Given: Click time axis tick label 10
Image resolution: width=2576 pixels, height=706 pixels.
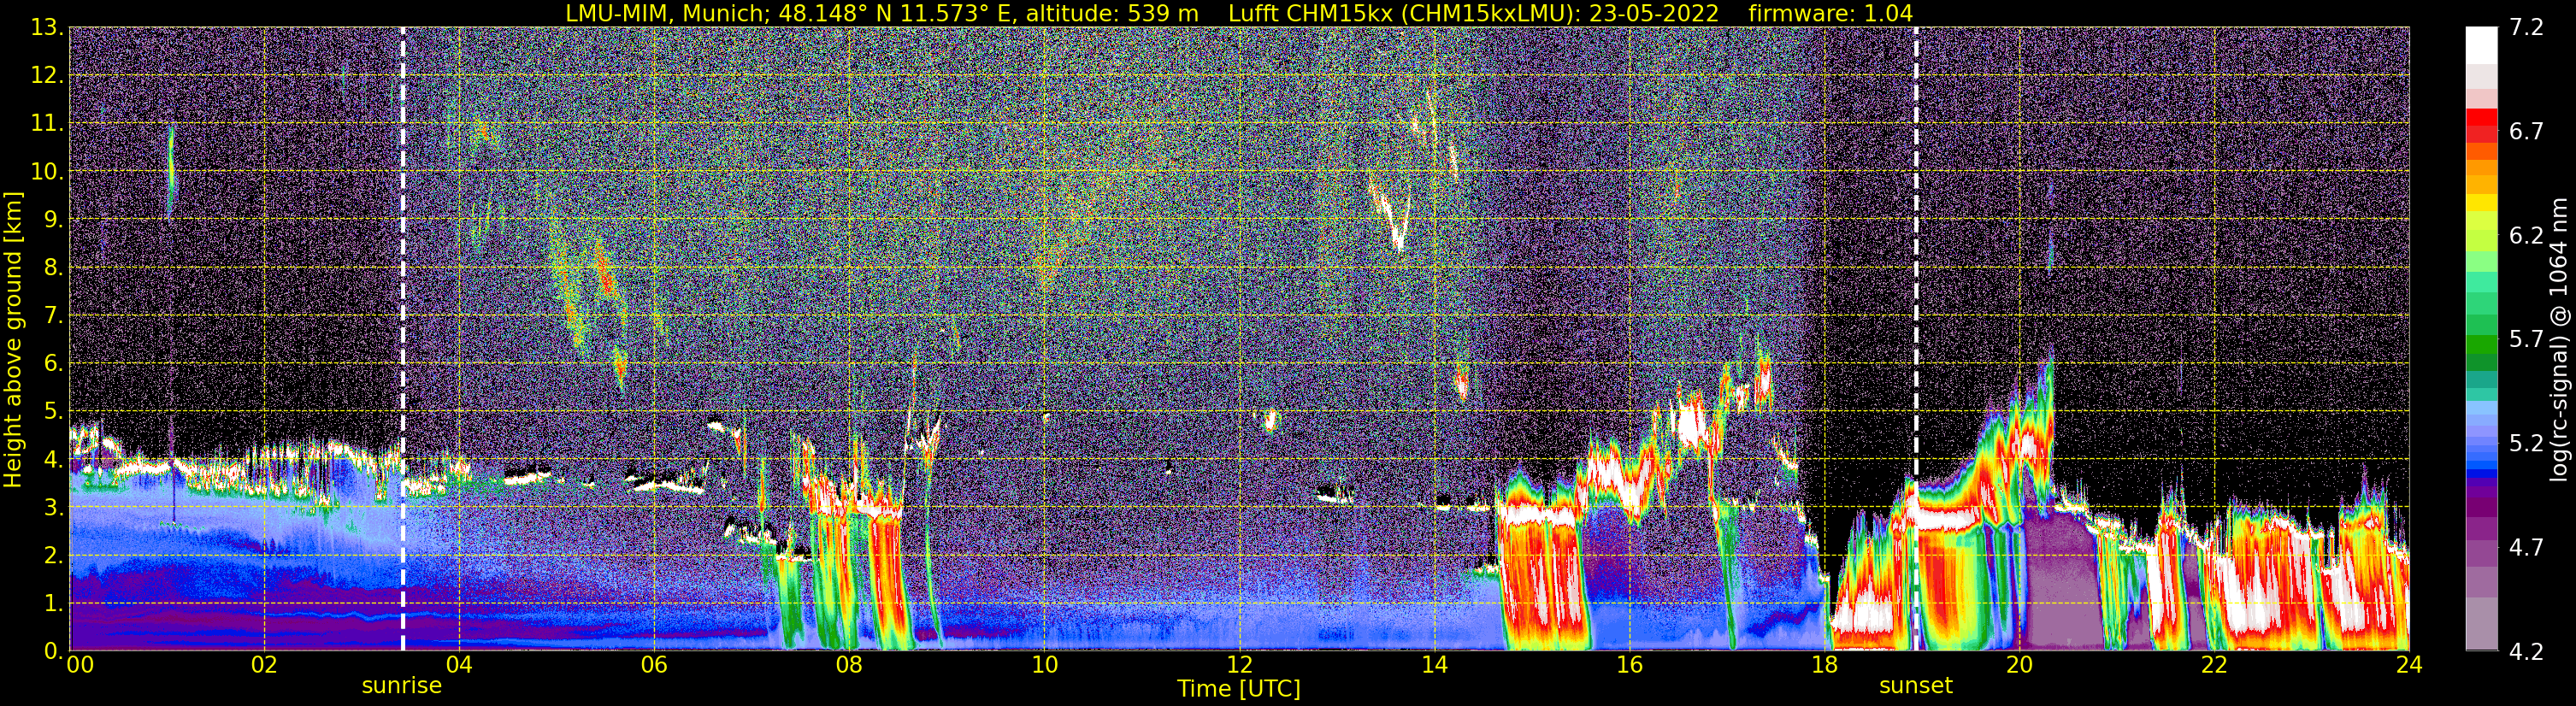Looking at the screenshot, I should click(x=1044, y=665).
